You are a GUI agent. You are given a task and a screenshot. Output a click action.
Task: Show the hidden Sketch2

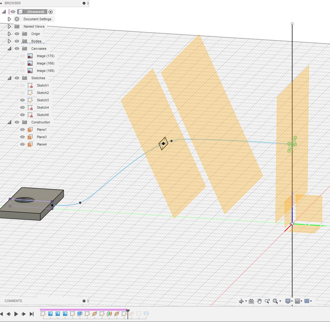click(x=22, y=93)
